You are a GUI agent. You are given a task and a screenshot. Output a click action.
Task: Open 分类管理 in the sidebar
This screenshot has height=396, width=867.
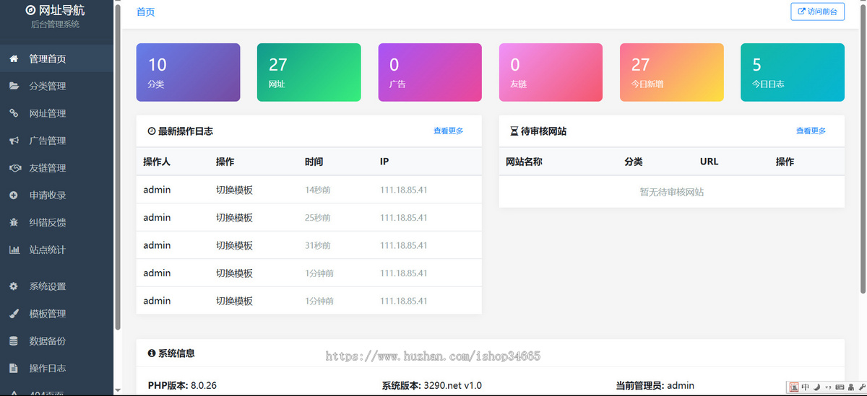[56, 86]
